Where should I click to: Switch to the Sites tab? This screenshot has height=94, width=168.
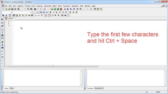point(12,88)
